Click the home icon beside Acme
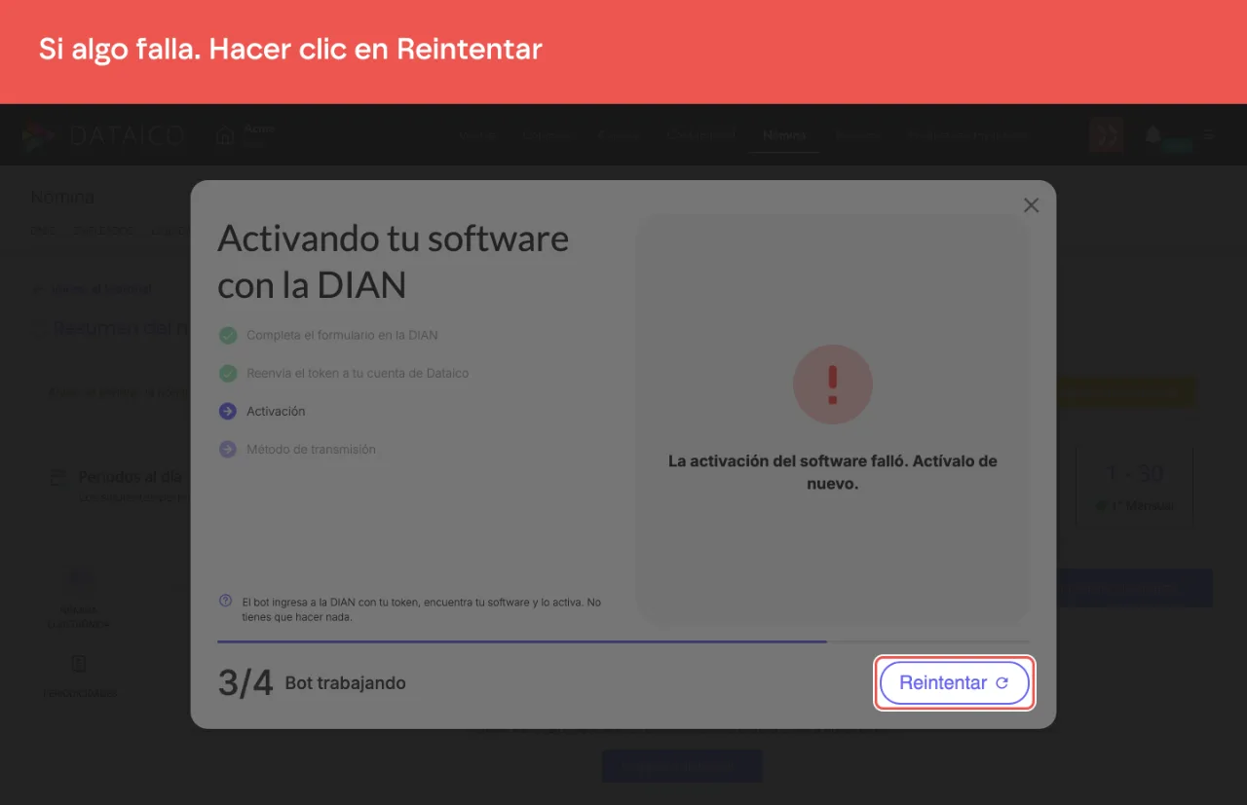 pos(225,135)
